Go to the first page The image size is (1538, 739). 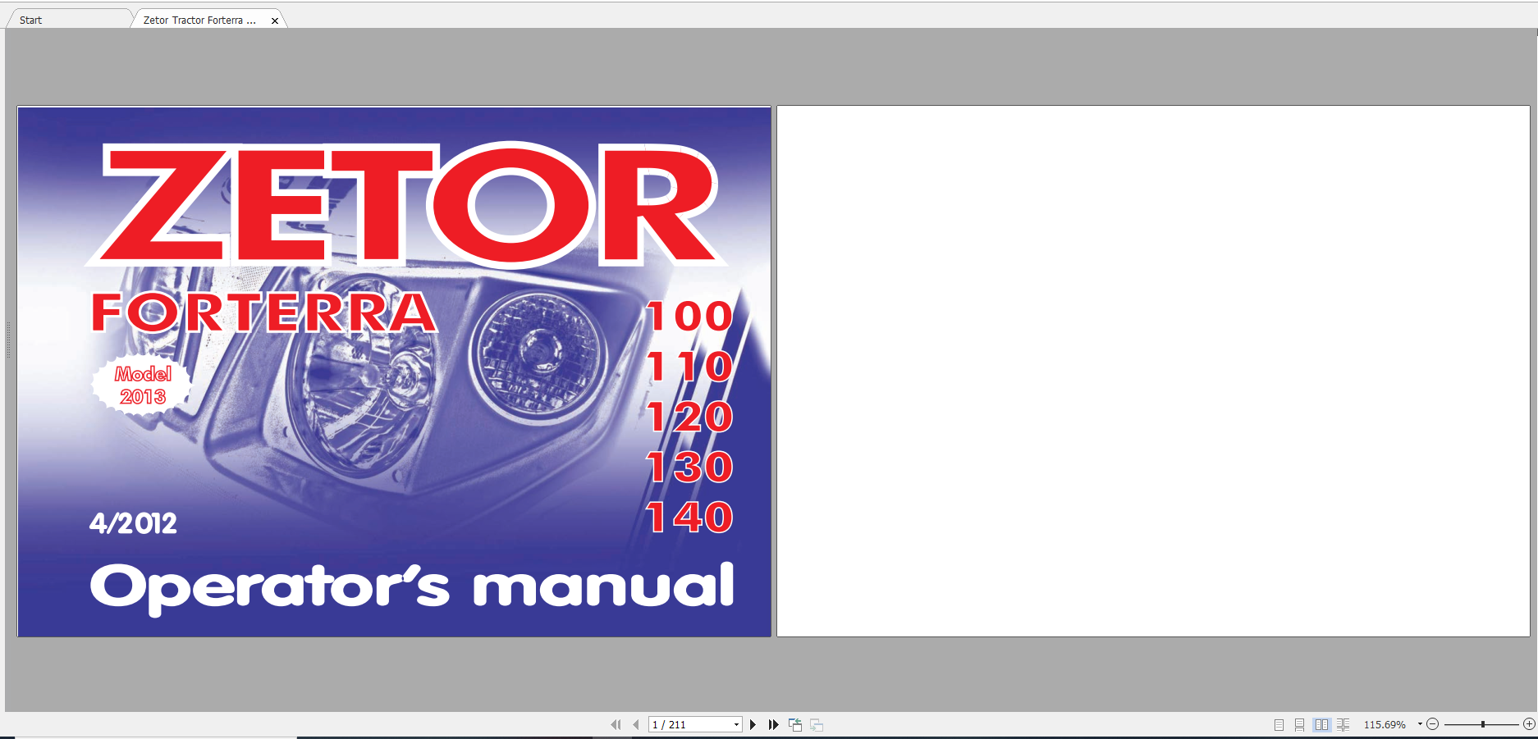click(x=616, y=724)
